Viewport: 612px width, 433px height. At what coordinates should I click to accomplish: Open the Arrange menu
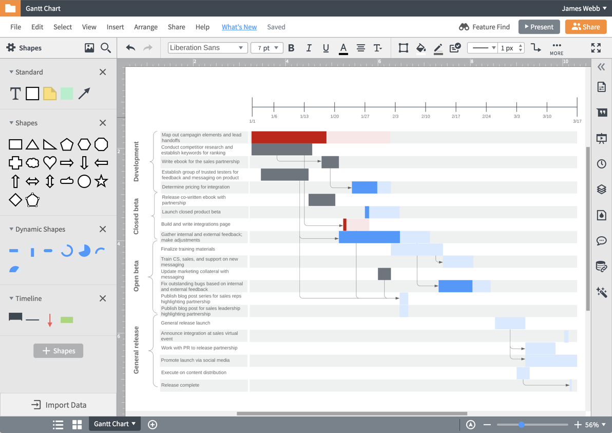[x=146, y=27]
